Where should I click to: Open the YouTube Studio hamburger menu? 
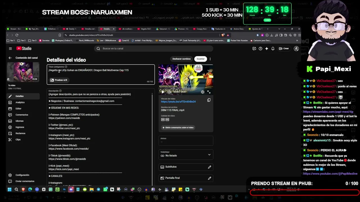tap(10, 49)
